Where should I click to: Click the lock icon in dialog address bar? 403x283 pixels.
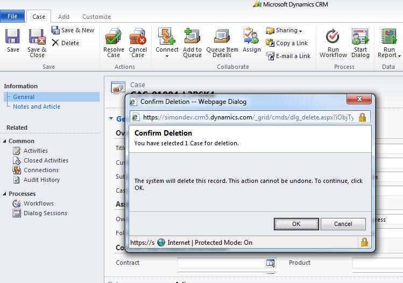point(362,117)
